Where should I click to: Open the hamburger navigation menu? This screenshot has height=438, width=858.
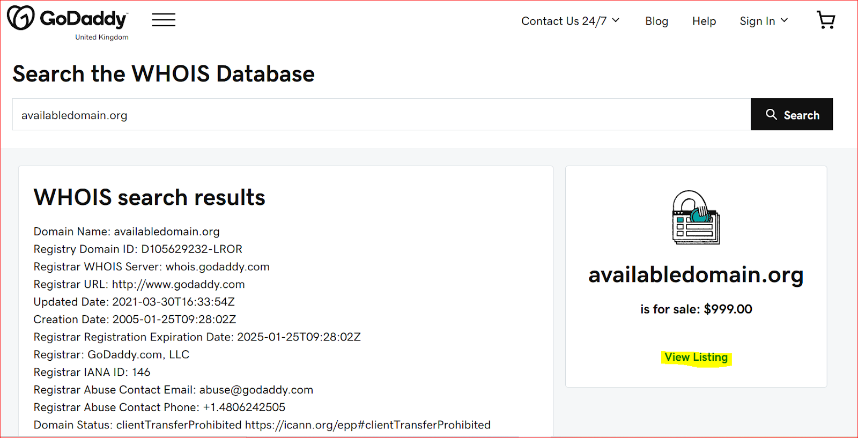coord(164,20)
